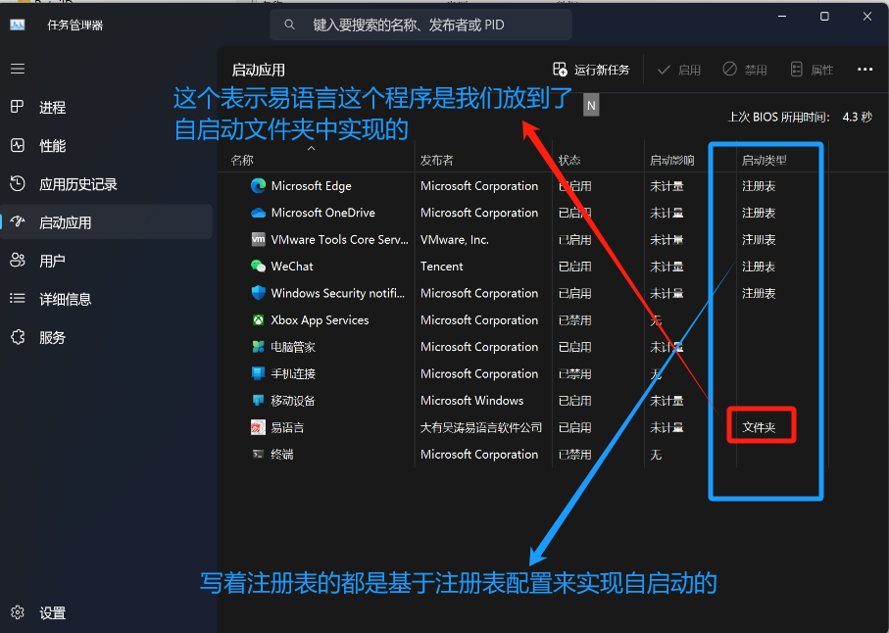Click the 启用 (Enable) toolbar button
Screen dimensions: 889x633
(x=679, y=70)
